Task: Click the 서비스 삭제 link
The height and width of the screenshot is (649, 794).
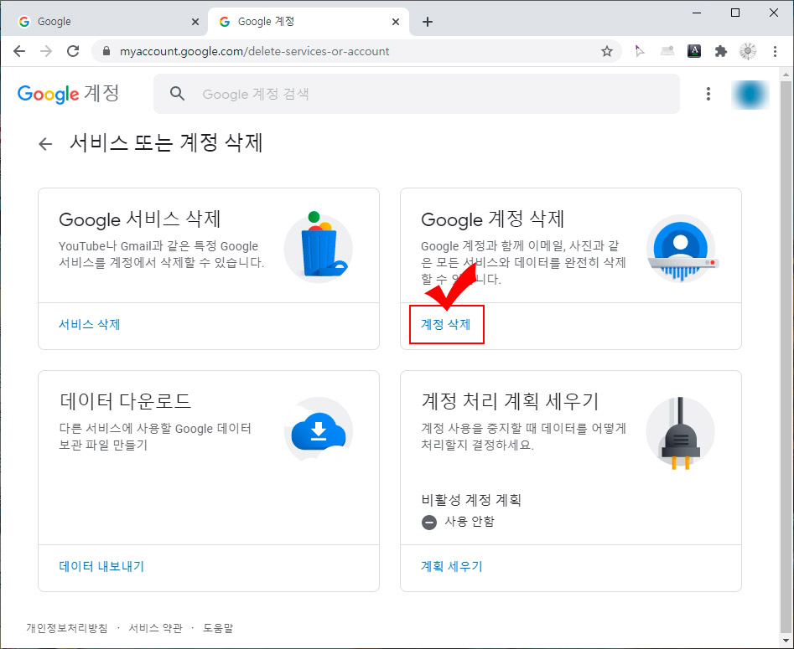Action: coord(89,325)
